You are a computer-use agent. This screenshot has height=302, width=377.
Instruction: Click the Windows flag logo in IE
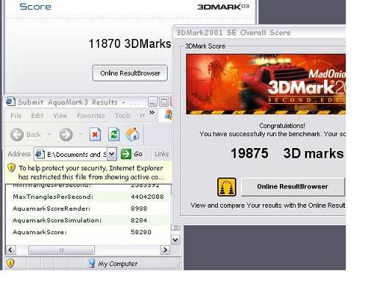169,115
